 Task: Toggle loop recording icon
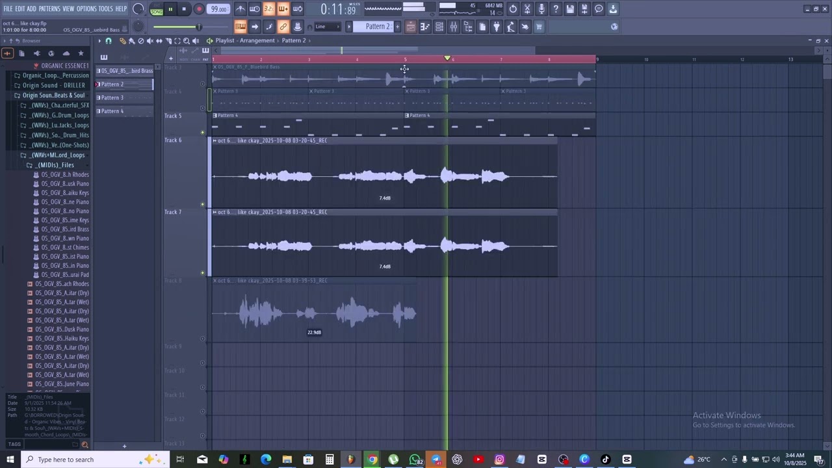pos(298,9)
